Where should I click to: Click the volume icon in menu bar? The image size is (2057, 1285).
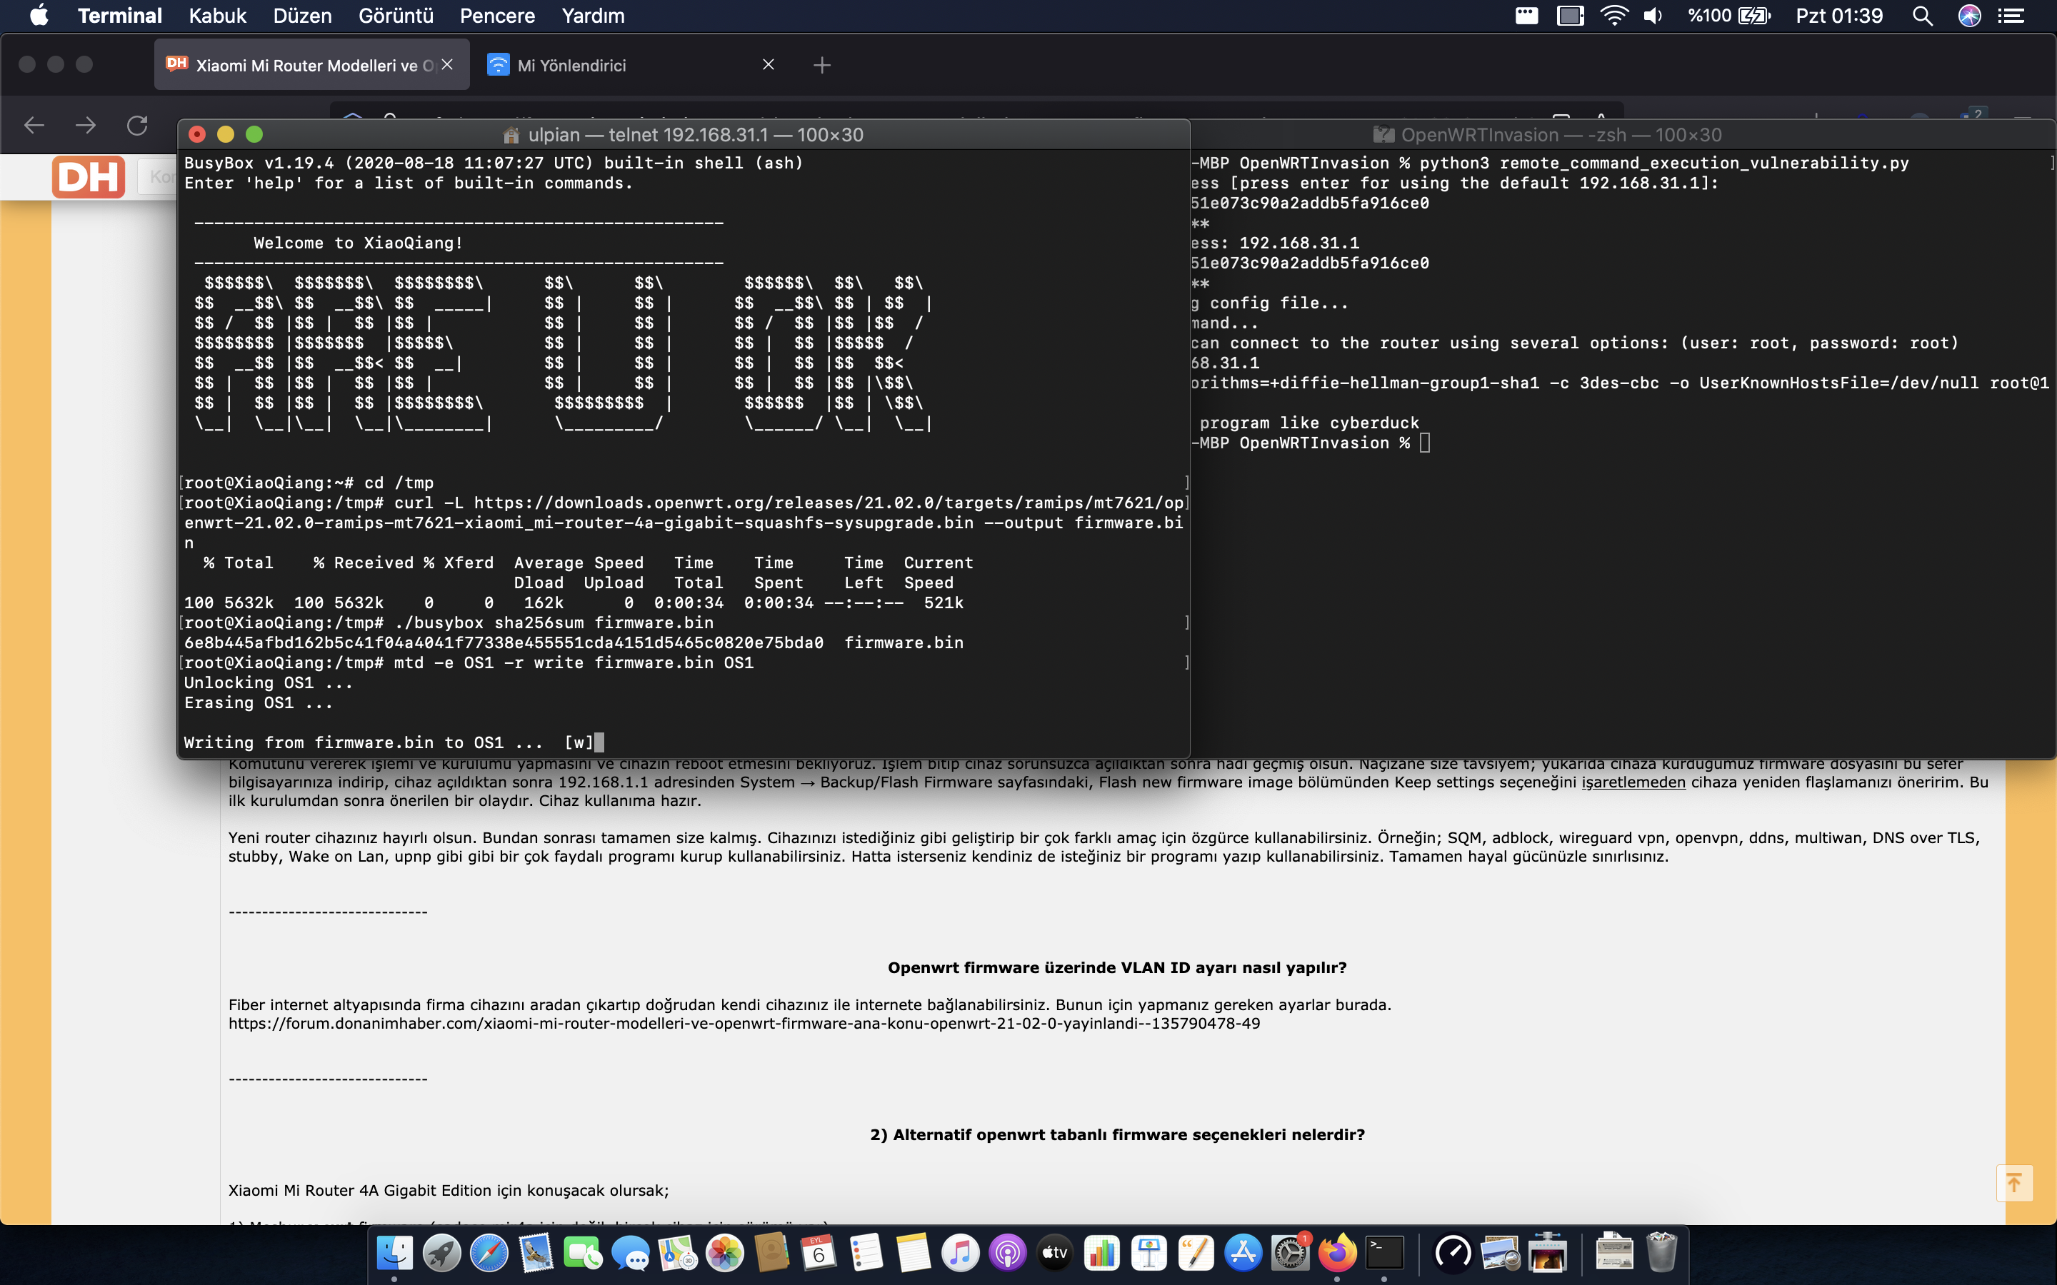tap(1653, 15)
